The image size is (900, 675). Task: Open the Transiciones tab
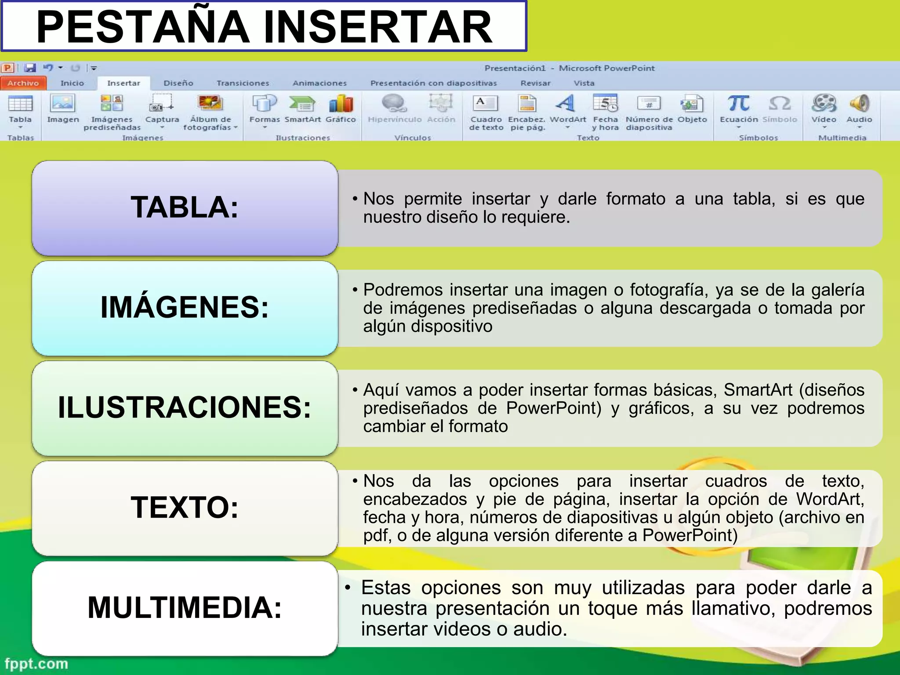click(x=243, y=83)
